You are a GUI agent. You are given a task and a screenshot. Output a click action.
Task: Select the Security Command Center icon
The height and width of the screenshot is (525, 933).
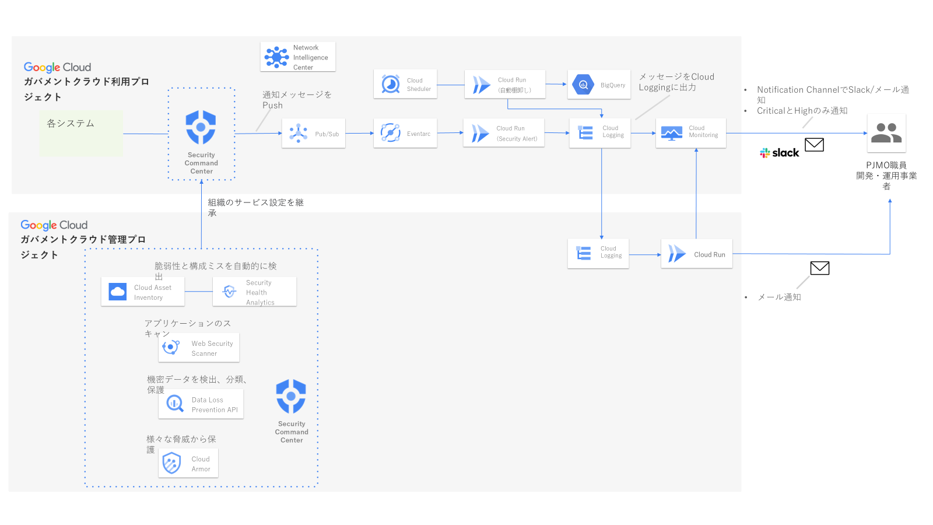[201, 127]
